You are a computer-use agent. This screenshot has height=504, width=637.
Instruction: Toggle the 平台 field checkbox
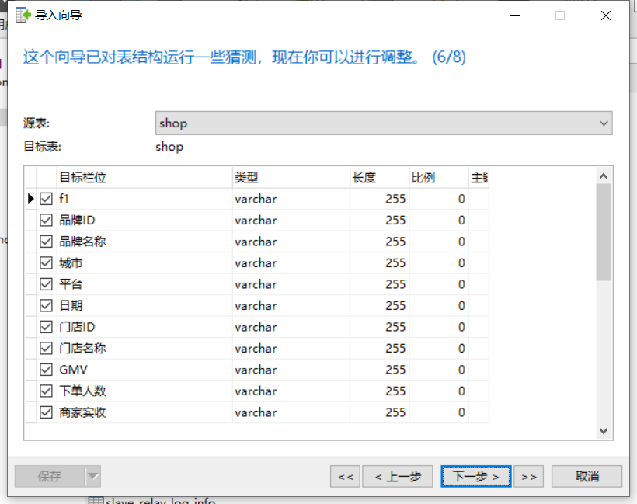(x=46, y=283)
